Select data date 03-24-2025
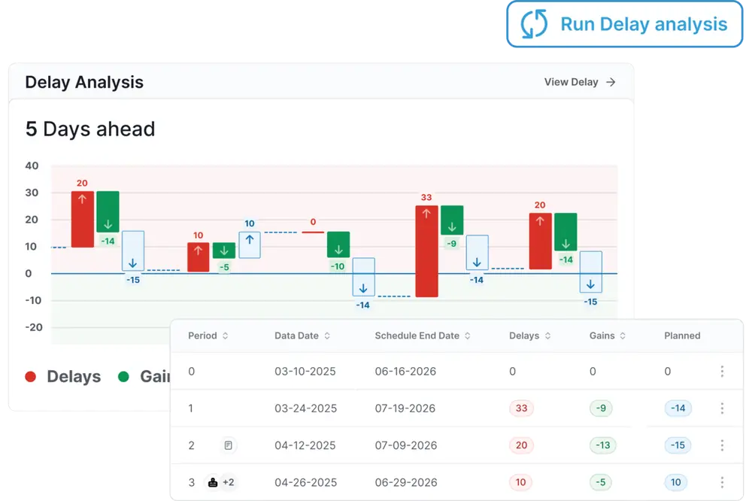 pyautogui.click(x=305, y=408)
